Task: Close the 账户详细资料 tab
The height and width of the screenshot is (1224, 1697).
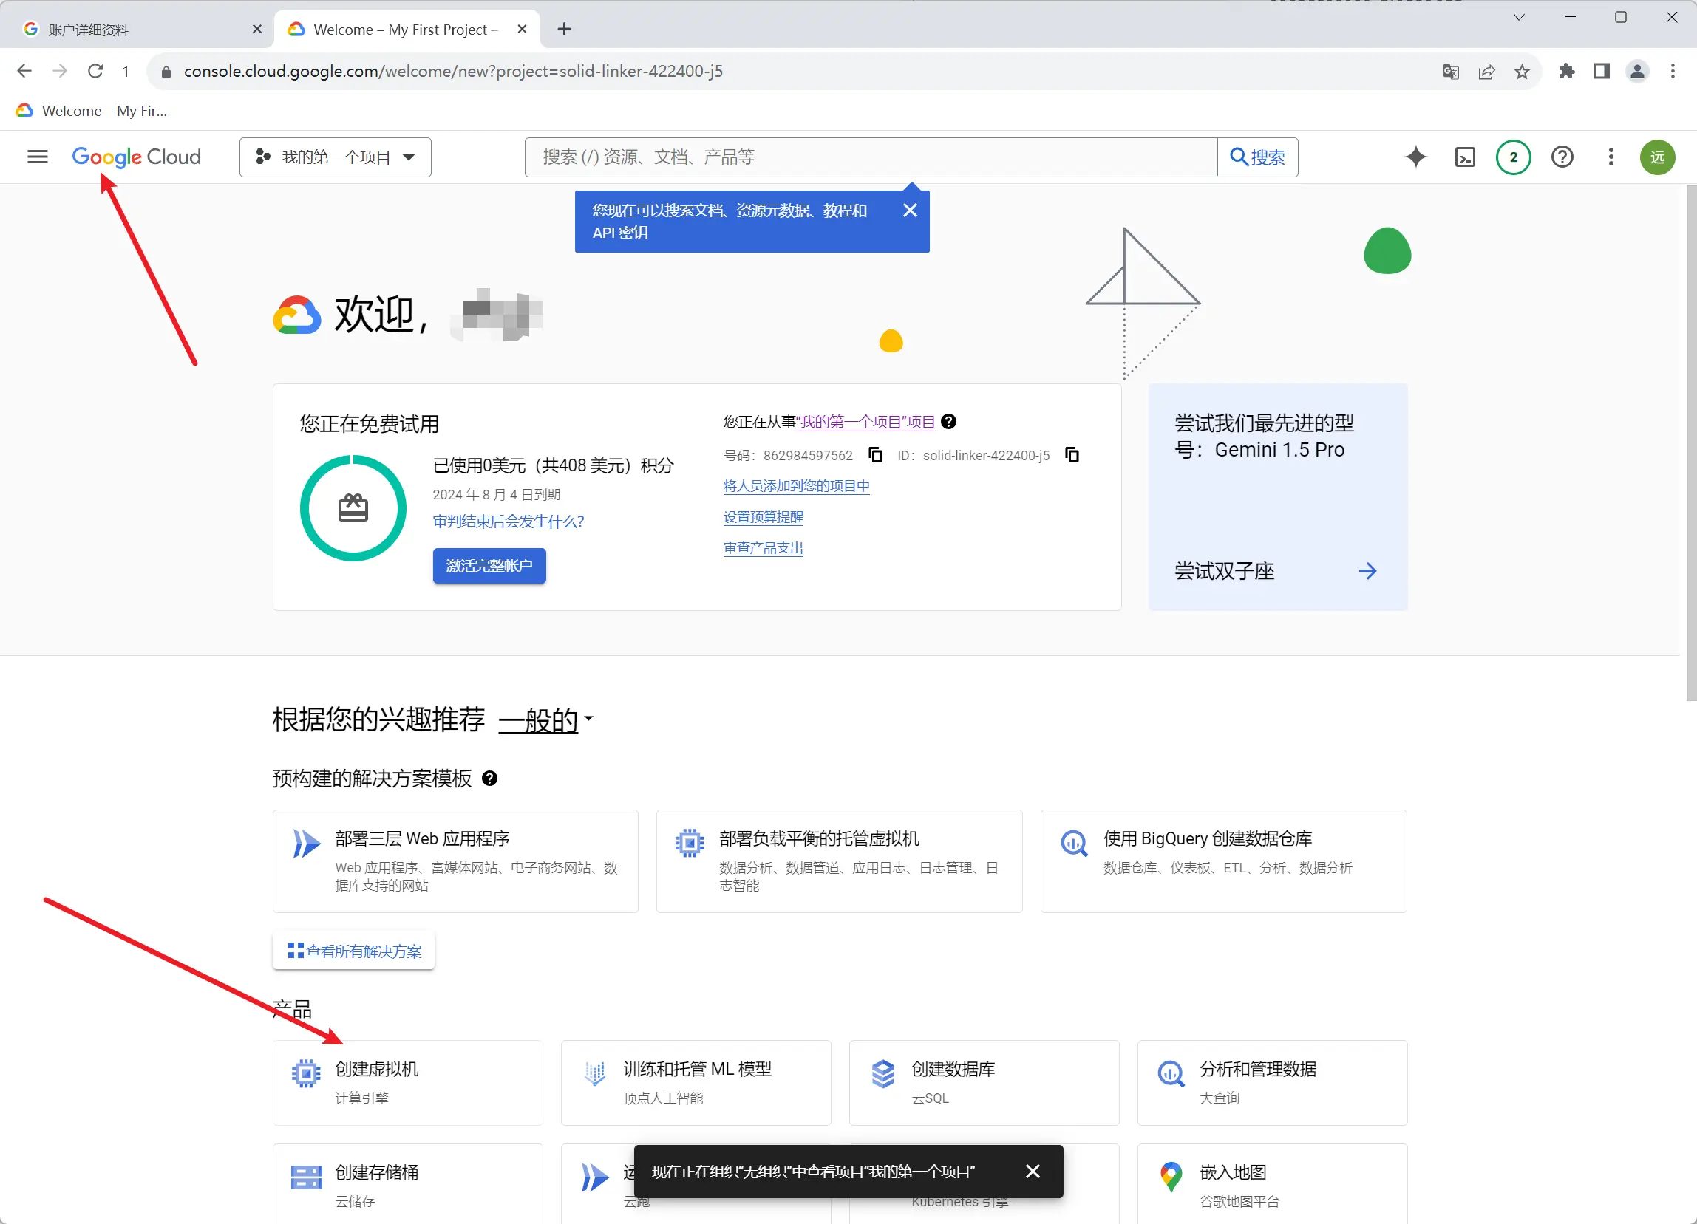Action: pyautogui.click(x=256, y=29)
